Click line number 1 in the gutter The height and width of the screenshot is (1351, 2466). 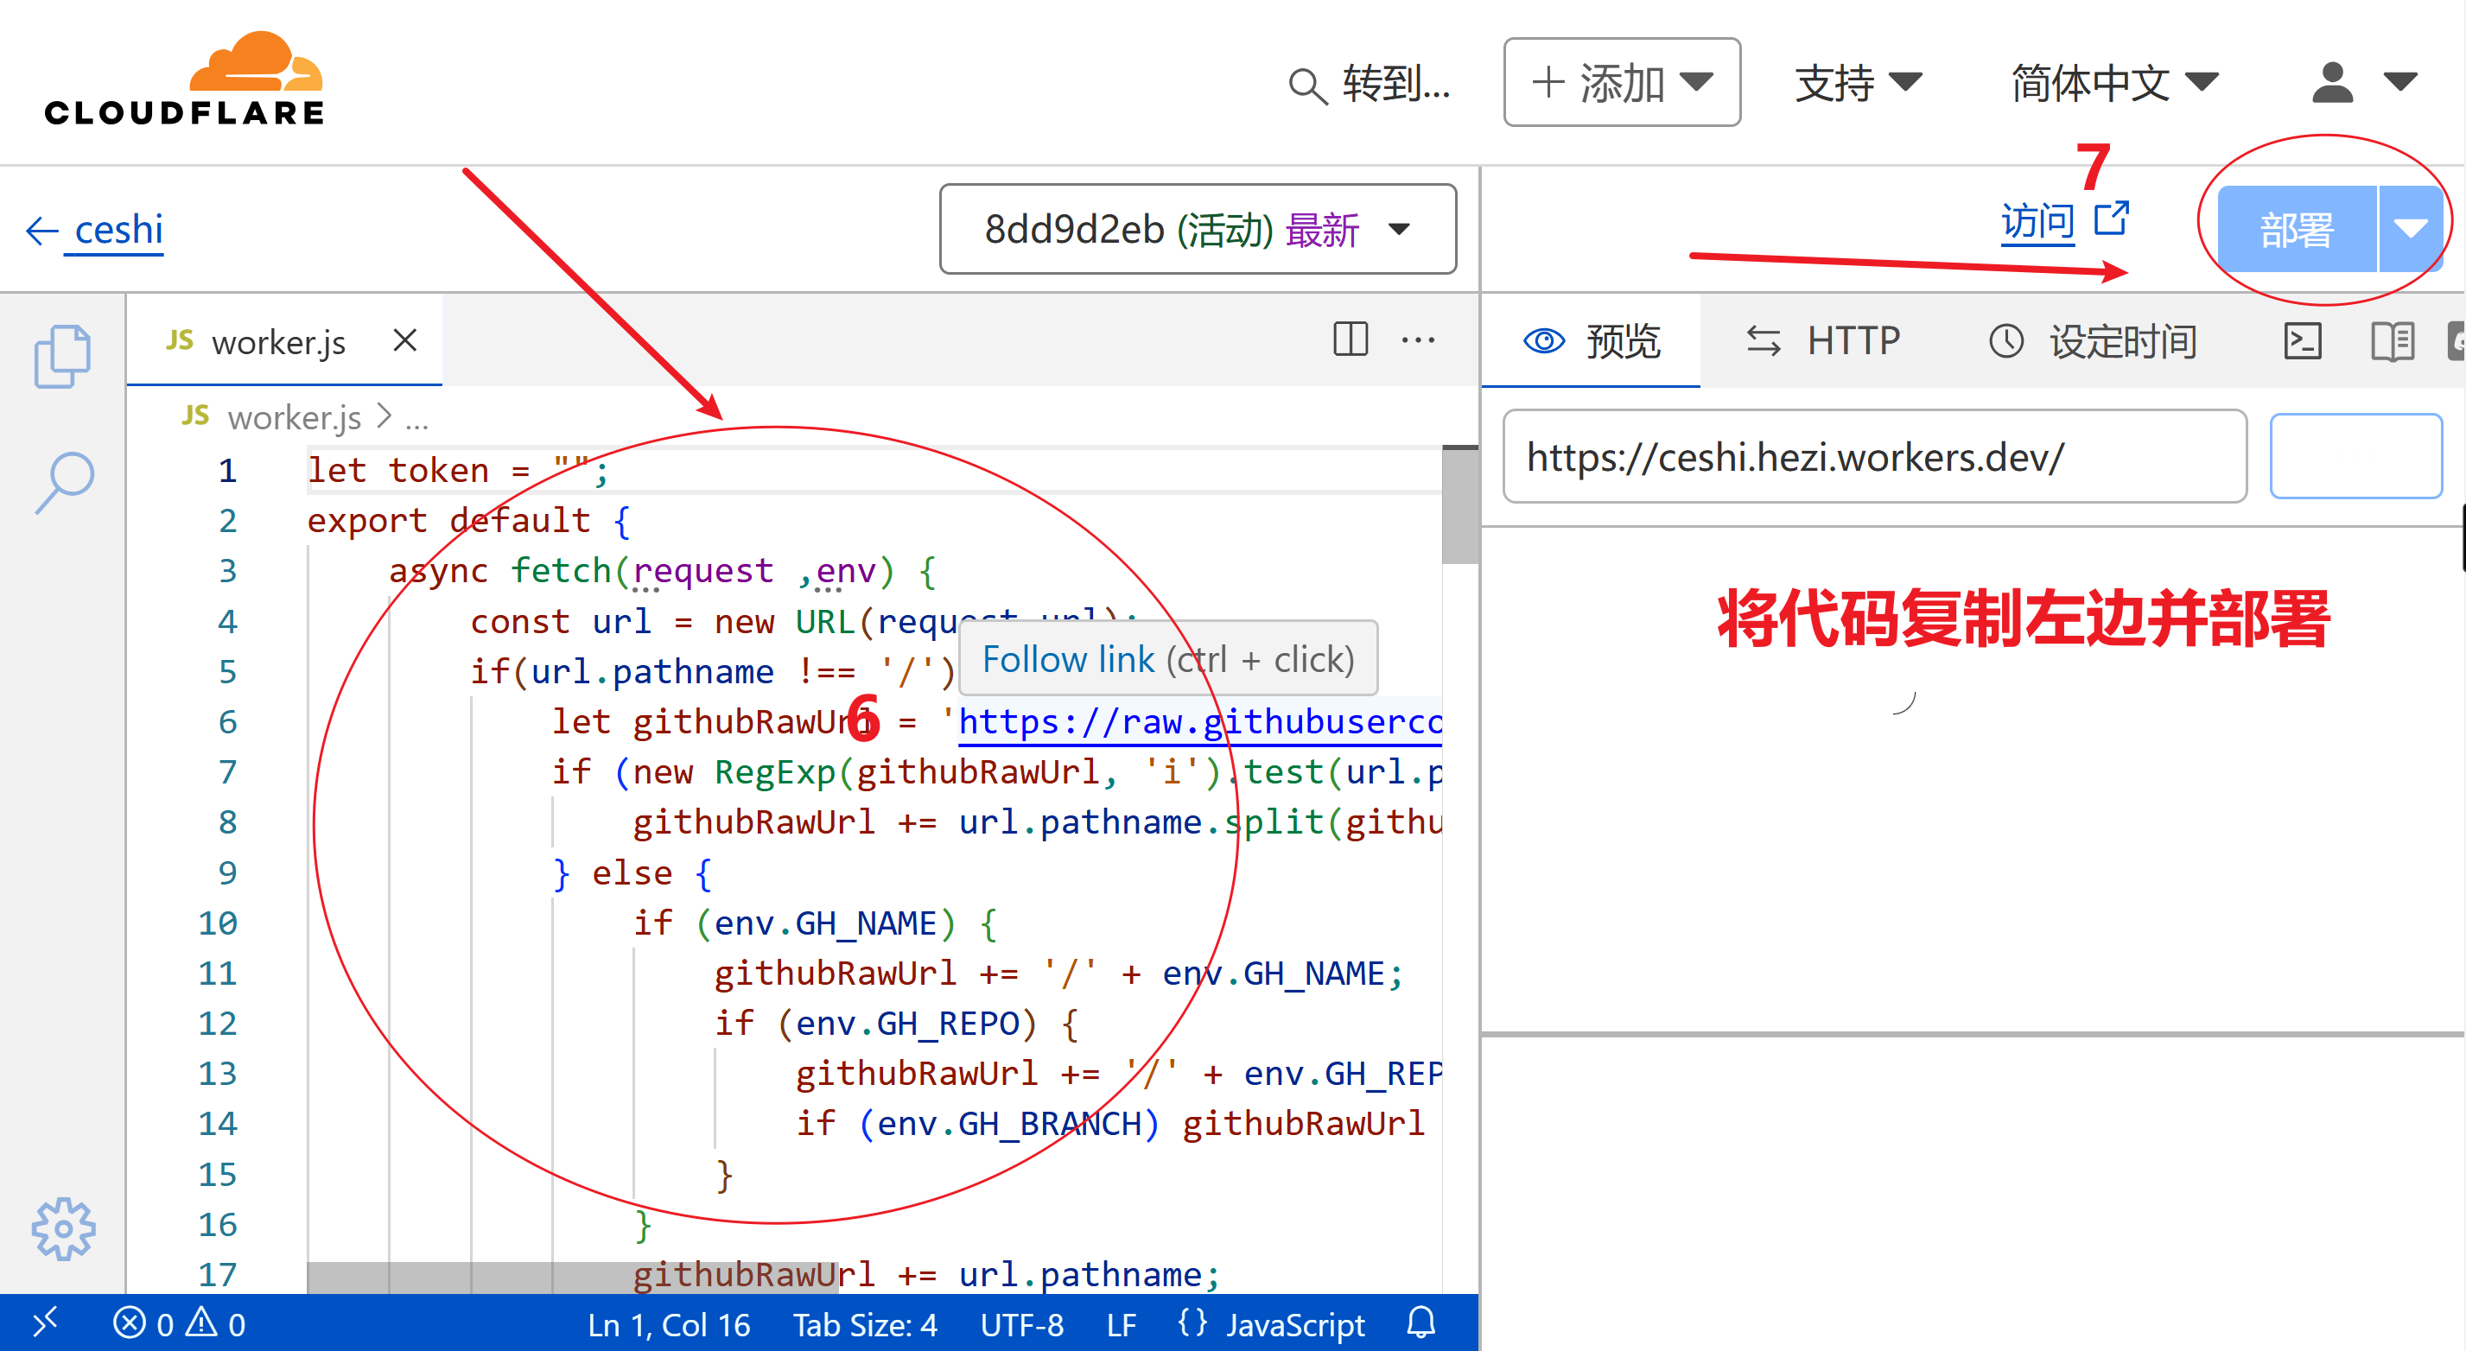227,471
